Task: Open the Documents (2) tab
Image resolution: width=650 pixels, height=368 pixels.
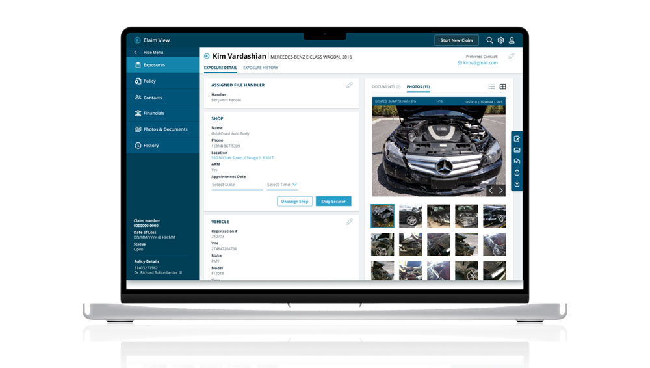Action: pyautogui.click(x=386, y=87)
